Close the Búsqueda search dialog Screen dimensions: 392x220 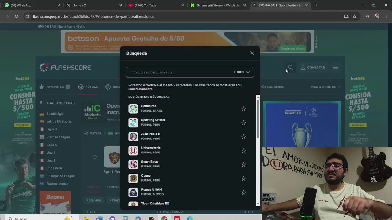(x=252, y=53)
